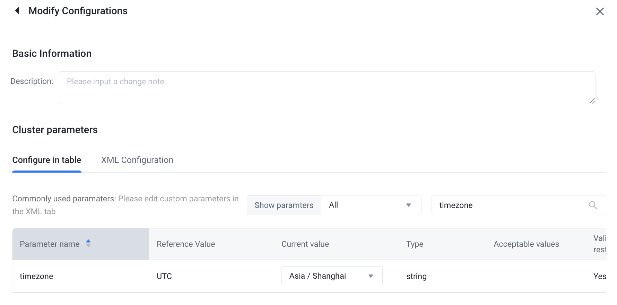617x305 pixels.
Task: Click the Description change note field
Action: (x=327, y=88)
